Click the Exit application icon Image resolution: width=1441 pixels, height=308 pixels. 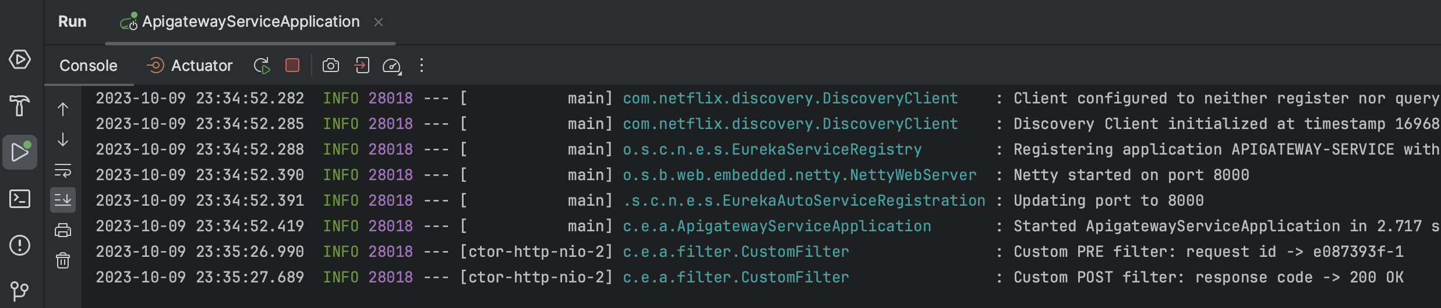point(362,66)
